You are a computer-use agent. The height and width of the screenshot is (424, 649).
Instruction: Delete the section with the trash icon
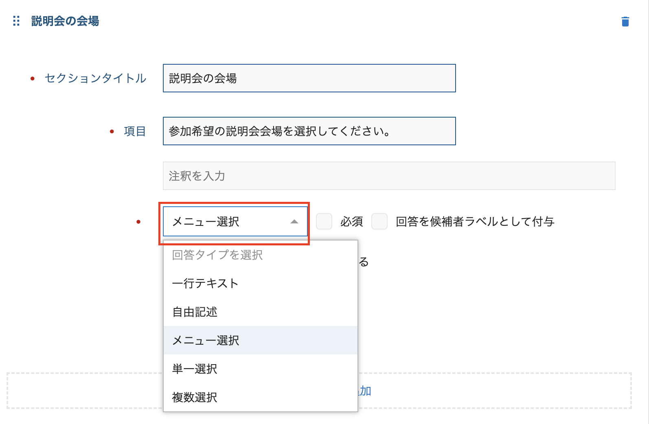click(625, 22)
